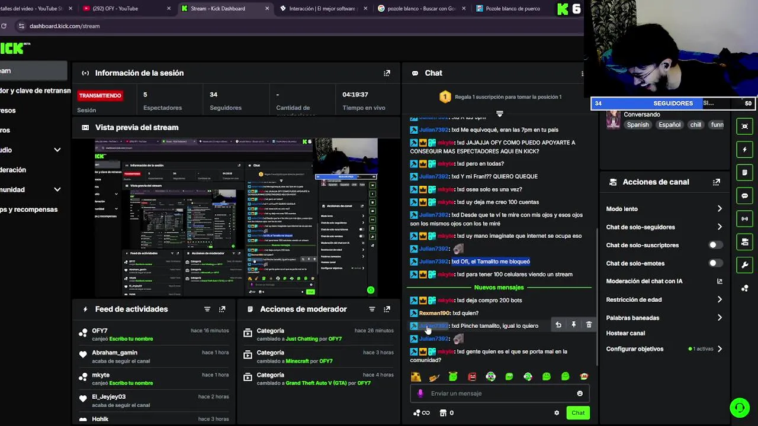This screenshot has width=758, height=426.
Task: Switch to 'pozole blanco - Buscar con Go' tab
Action: click(420, 8)
